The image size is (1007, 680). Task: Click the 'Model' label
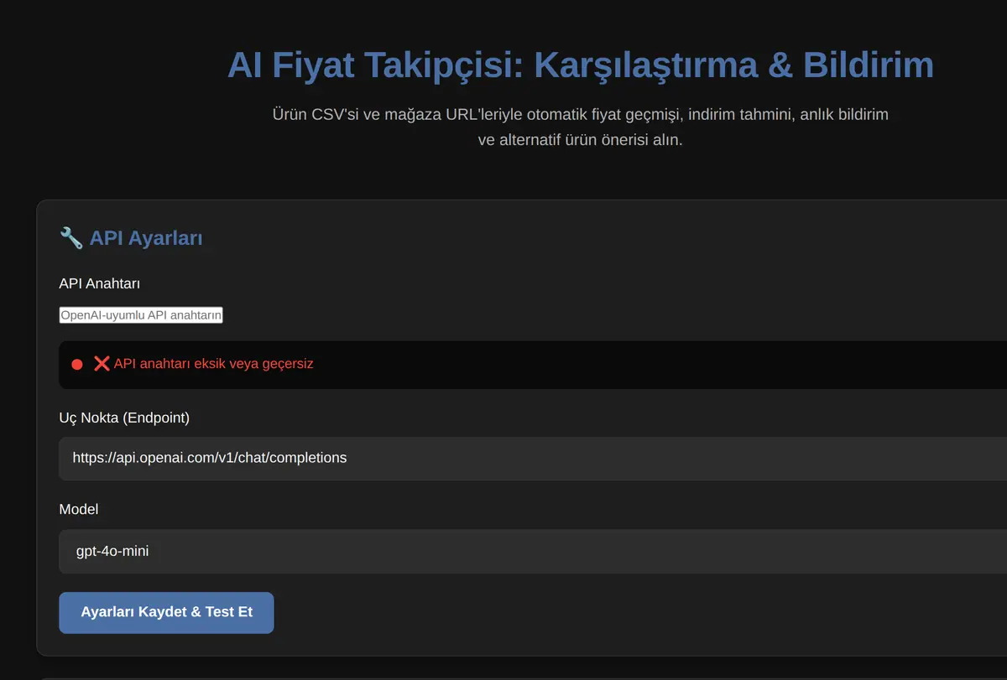coord(79,509)
